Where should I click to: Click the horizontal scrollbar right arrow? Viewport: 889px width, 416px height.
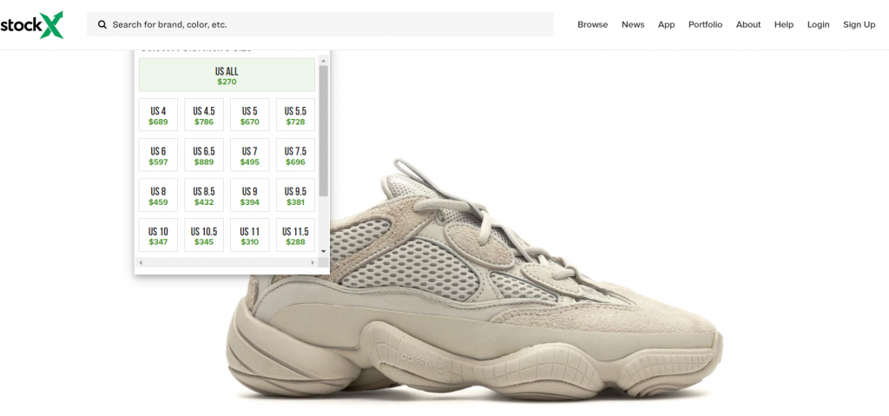tap(313, 261)
